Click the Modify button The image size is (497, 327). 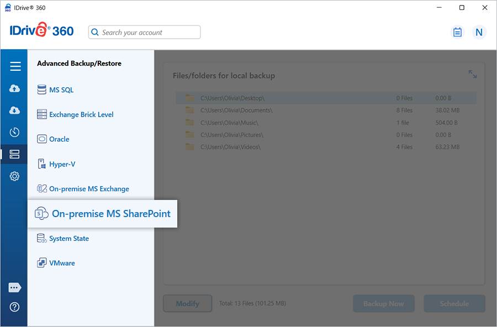coord(187,303)
